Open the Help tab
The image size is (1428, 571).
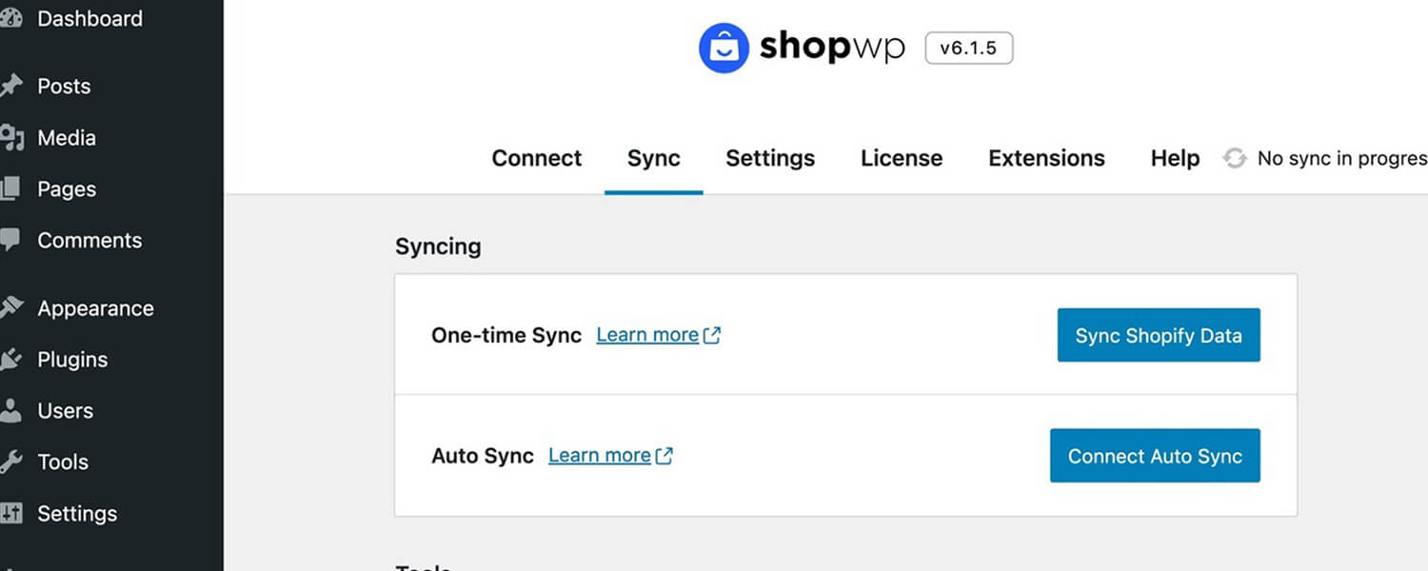pyautogui.click(x=1175, y=159)
